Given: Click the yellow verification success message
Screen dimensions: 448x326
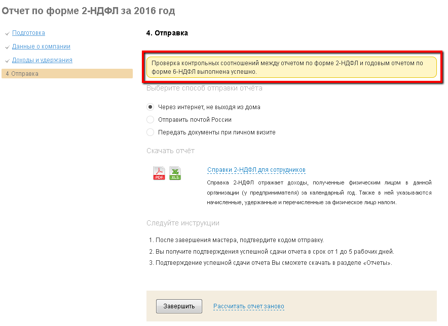Looking at the screenshot, I should coord(291,67).
